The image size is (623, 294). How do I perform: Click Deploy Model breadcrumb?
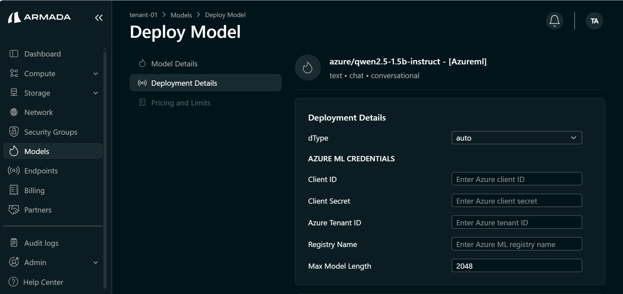[225, 15]
